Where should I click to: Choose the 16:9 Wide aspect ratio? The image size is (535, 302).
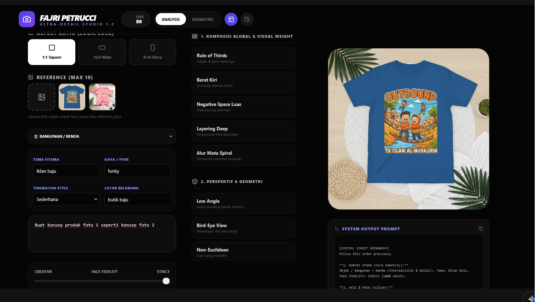click(x=102, y=52)
